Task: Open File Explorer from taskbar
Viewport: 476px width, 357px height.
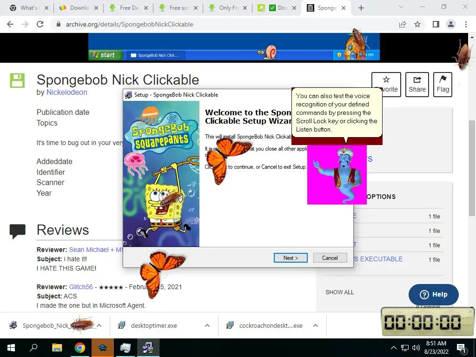Action: pyautogui.click(x=57, y=348)
